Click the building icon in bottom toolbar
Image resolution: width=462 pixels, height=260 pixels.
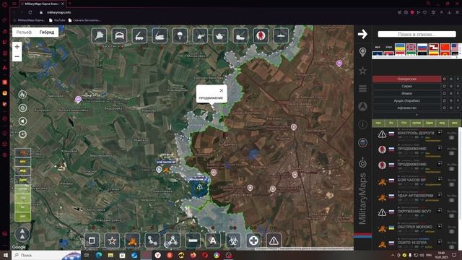coord(92,240)
